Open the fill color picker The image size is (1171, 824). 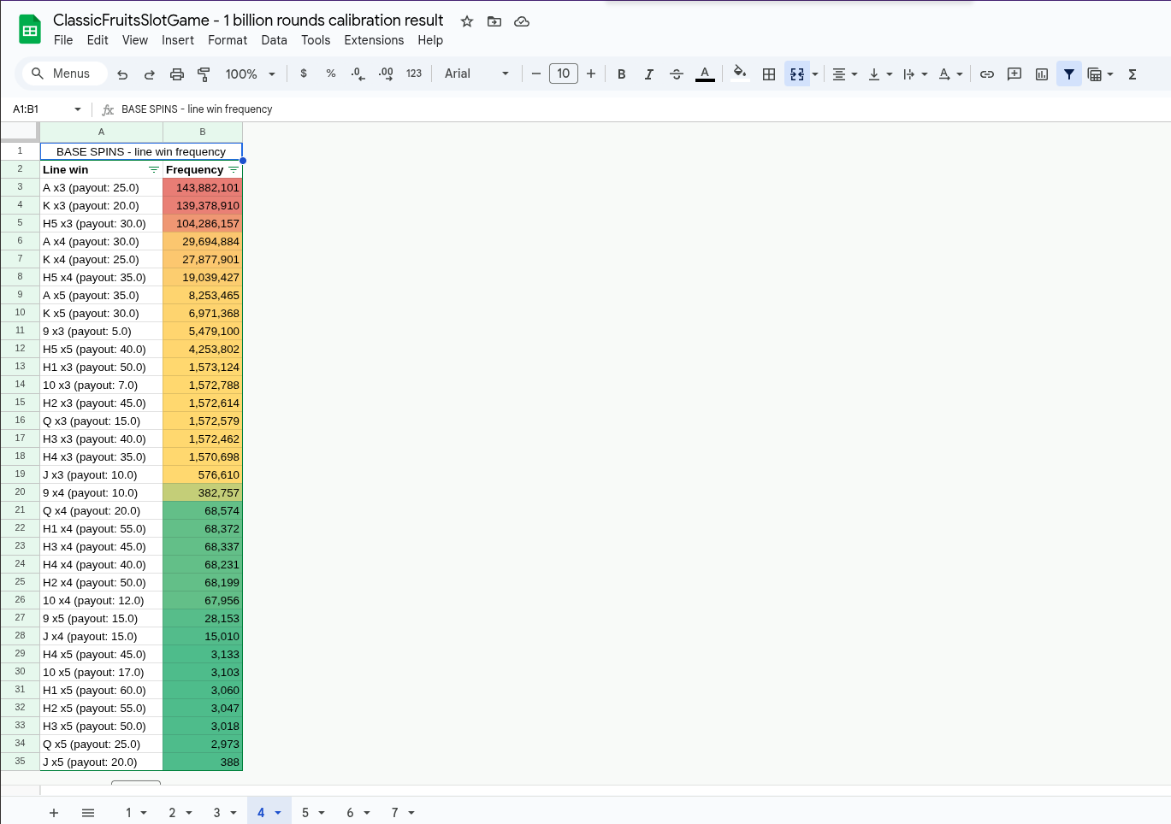(x=740, y=74)
